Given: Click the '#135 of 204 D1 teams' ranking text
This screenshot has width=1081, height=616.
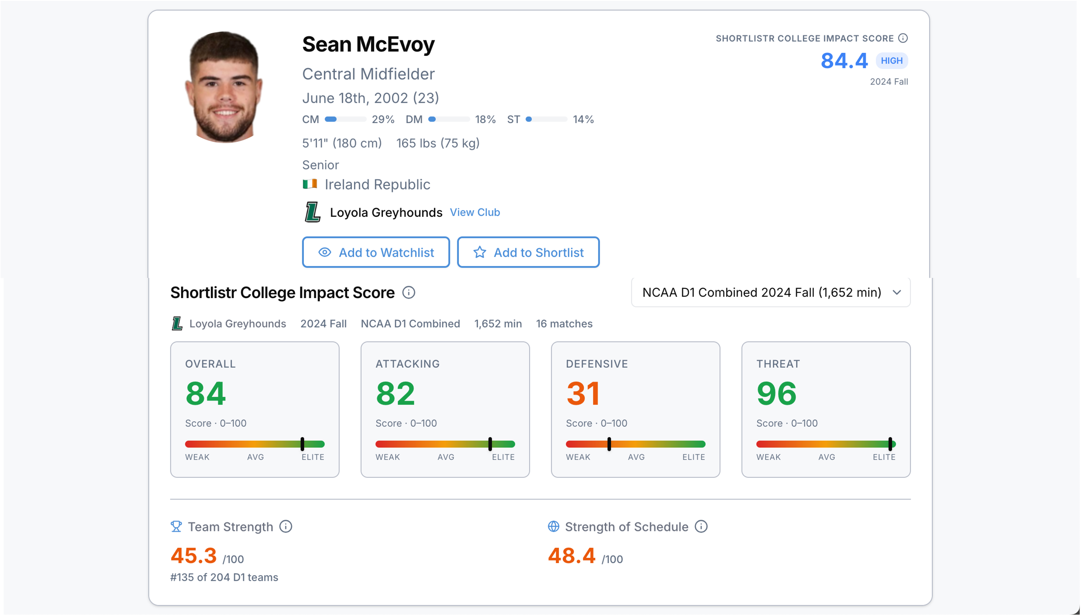Looking at the screenshot, I should pos(224,577).
